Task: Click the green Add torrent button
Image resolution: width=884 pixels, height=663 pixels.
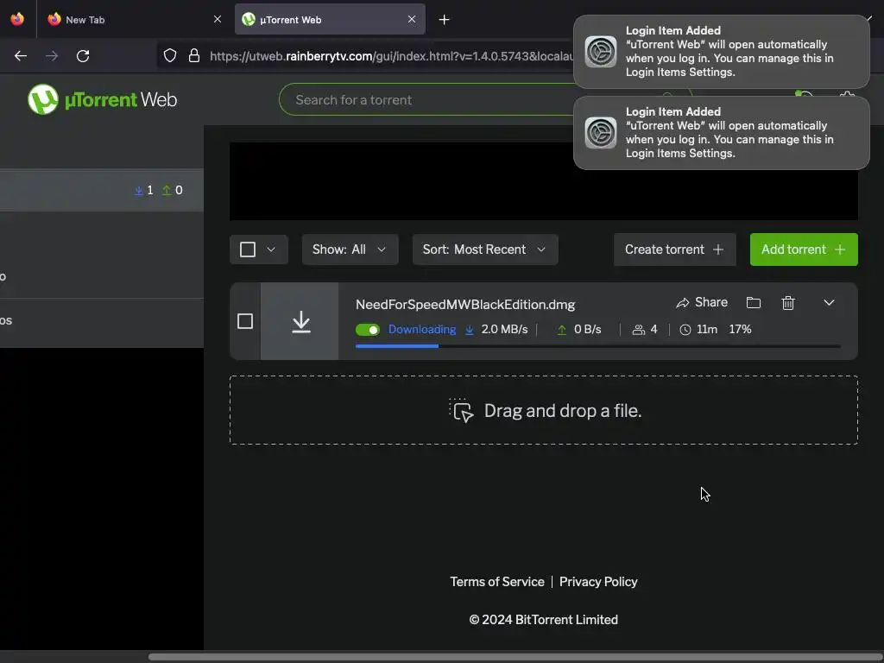Action: 804,249
